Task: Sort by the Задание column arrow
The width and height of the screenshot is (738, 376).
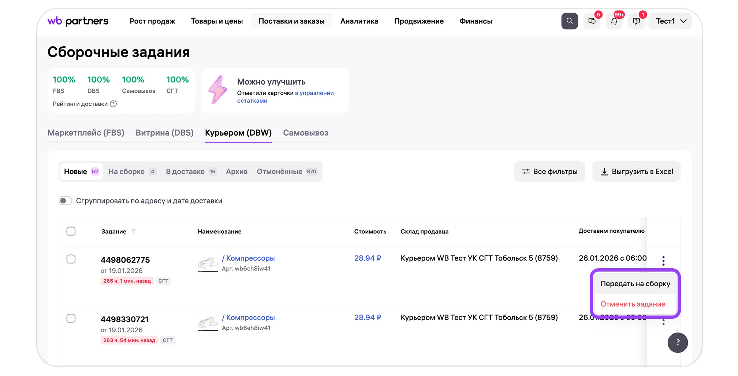Action: pyautogui.click(x=134, y=231)
